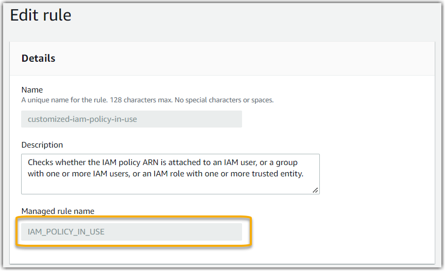Image resolution: width=445 pixels, height=271 pixels.
Task: Click the blank area right of Details heading
Action: point(232,59)
